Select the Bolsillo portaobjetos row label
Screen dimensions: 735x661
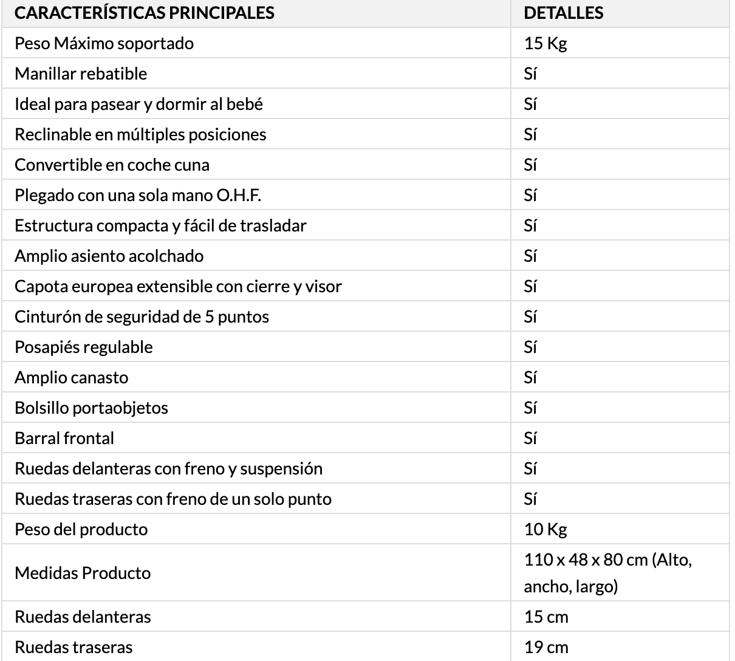91,408
